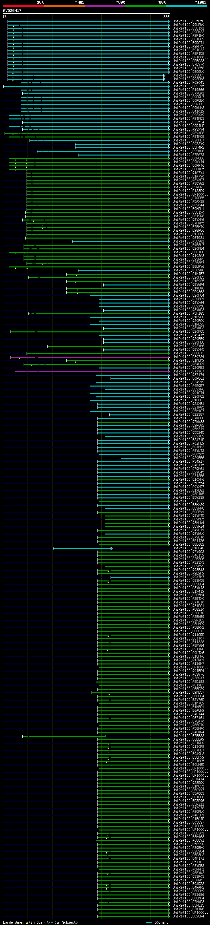The image size is (210, 925).
Task: Select the UniRef100_Q1A7V1 label
Action: (188, 173)
